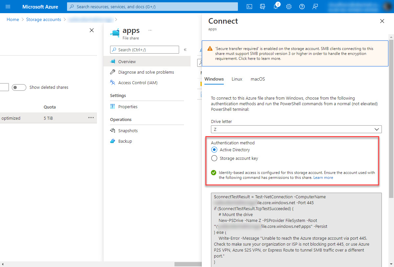Viewport: 394px width, 267px height.
Task: Open portal settings gear icon
Action: click(x=289, y=7)
